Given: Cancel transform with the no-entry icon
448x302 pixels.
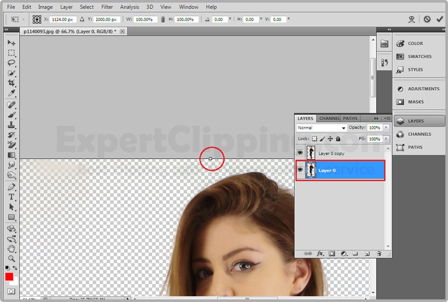Looking at the screenshot, I should (427, 19).
